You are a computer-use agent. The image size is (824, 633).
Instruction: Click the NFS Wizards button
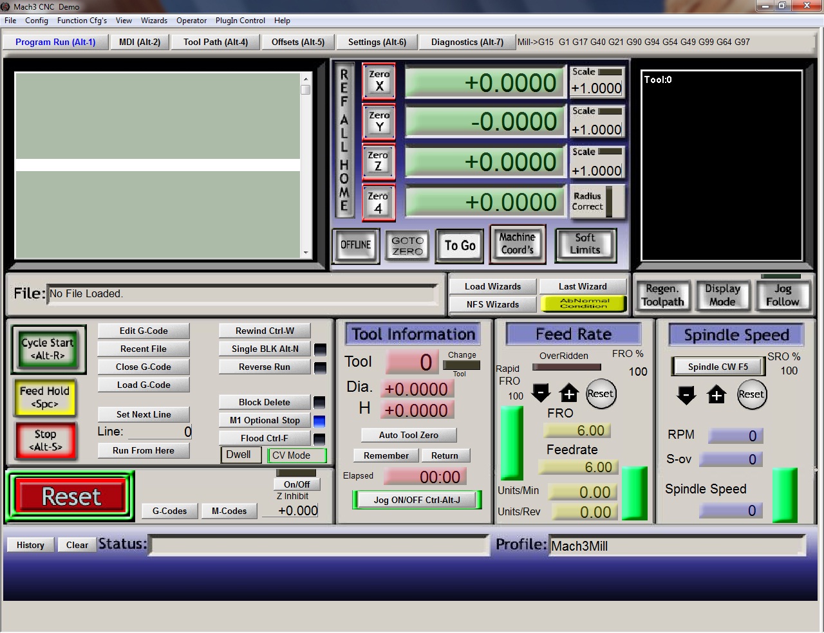point(492,304)
